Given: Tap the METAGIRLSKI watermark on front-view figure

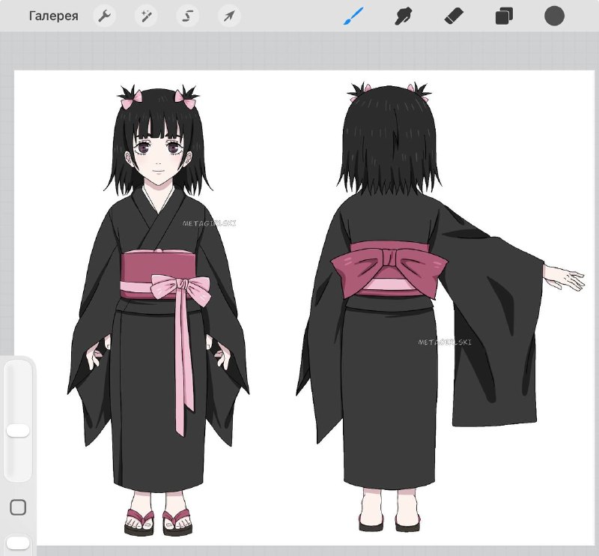Looking at the screenshot, I should (210, 223).
